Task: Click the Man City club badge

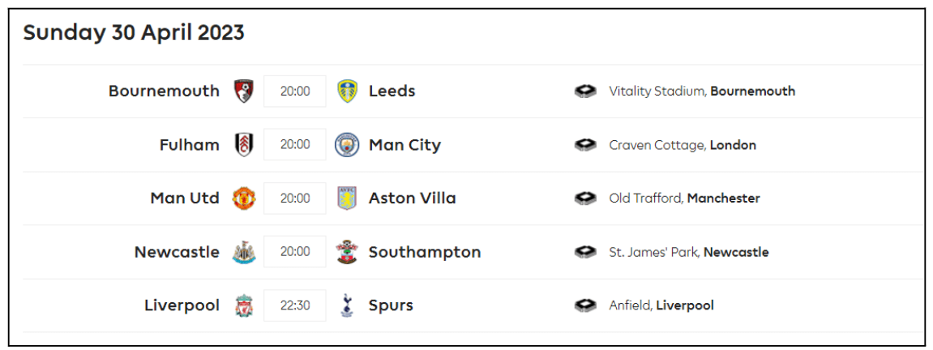Action: point(347,145)
